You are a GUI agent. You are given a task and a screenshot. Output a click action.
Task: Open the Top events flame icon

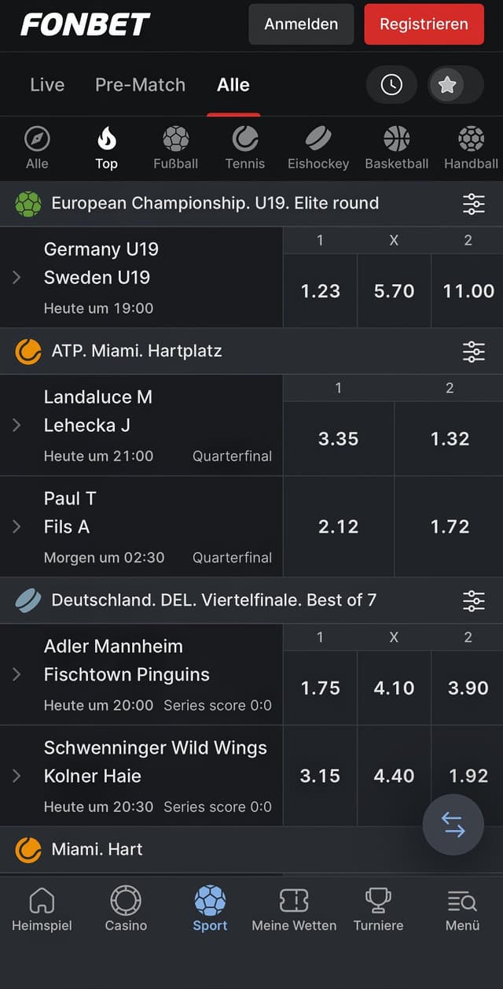[106, 140]
